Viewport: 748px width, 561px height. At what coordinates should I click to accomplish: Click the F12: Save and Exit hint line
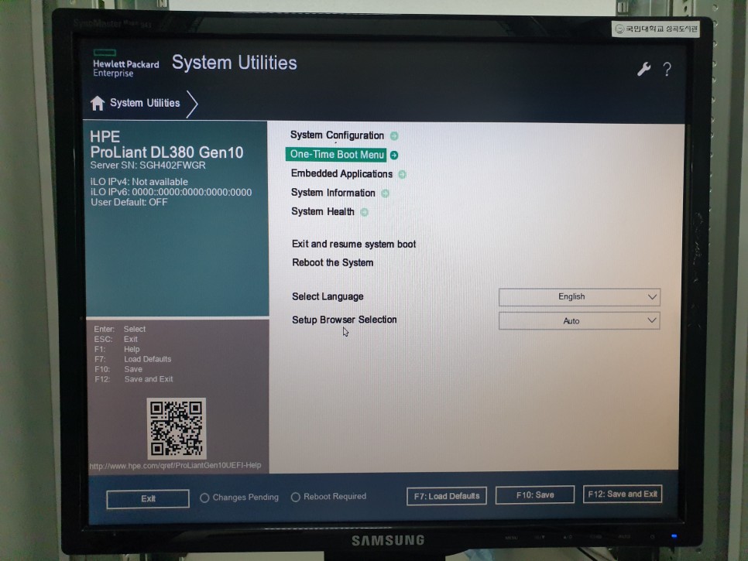pos(133,379)
